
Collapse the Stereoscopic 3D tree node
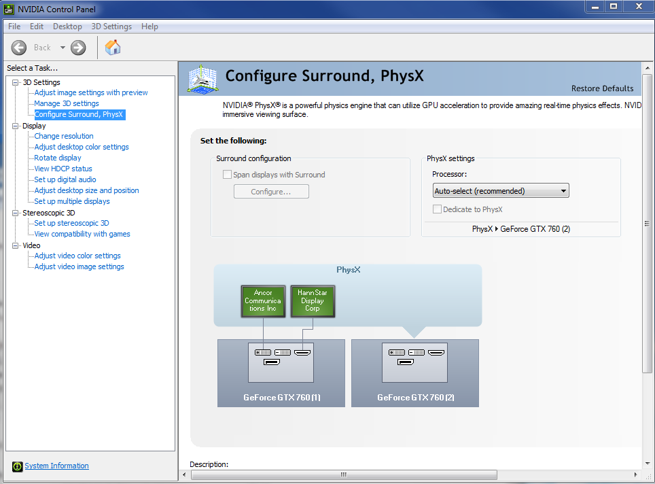[x=16, y=213]
